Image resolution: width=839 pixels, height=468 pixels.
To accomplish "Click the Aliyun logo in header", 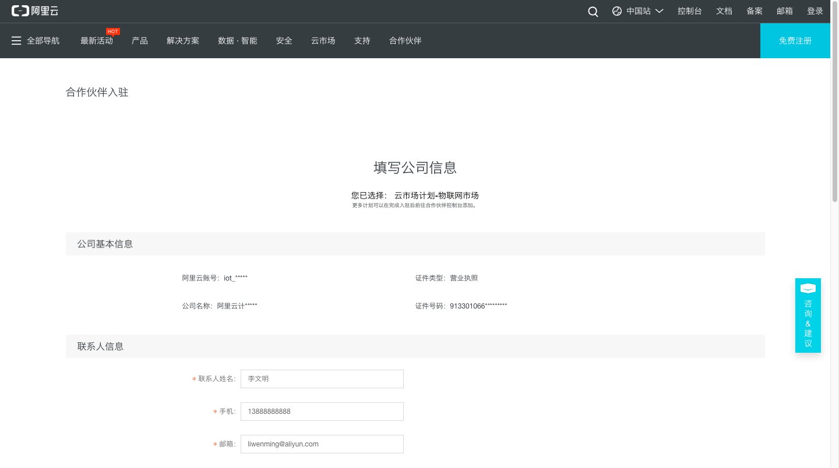I will [35, 11].
